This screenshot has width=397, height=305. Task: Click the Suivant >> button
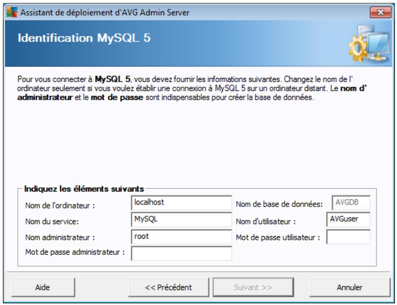point(253,287)
